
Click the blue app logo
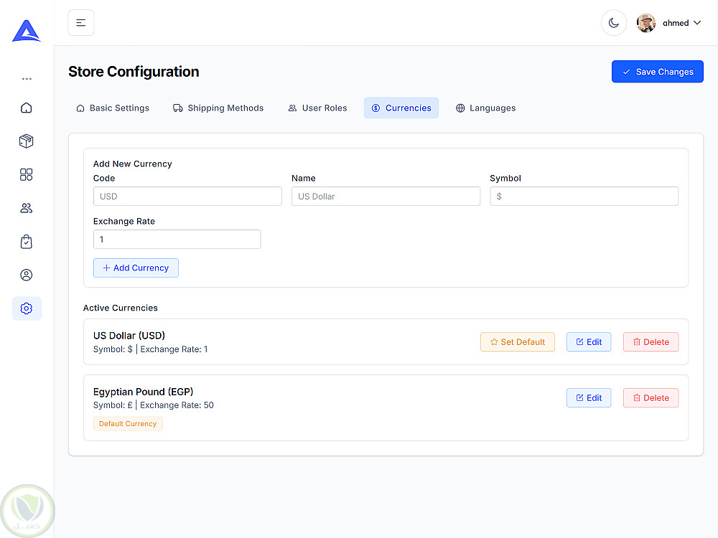27,31
